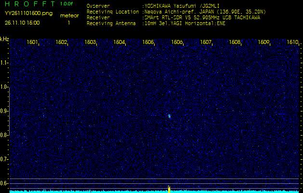
Task: Click the kHz axis unit label
Action: click(x=4, y=39)
